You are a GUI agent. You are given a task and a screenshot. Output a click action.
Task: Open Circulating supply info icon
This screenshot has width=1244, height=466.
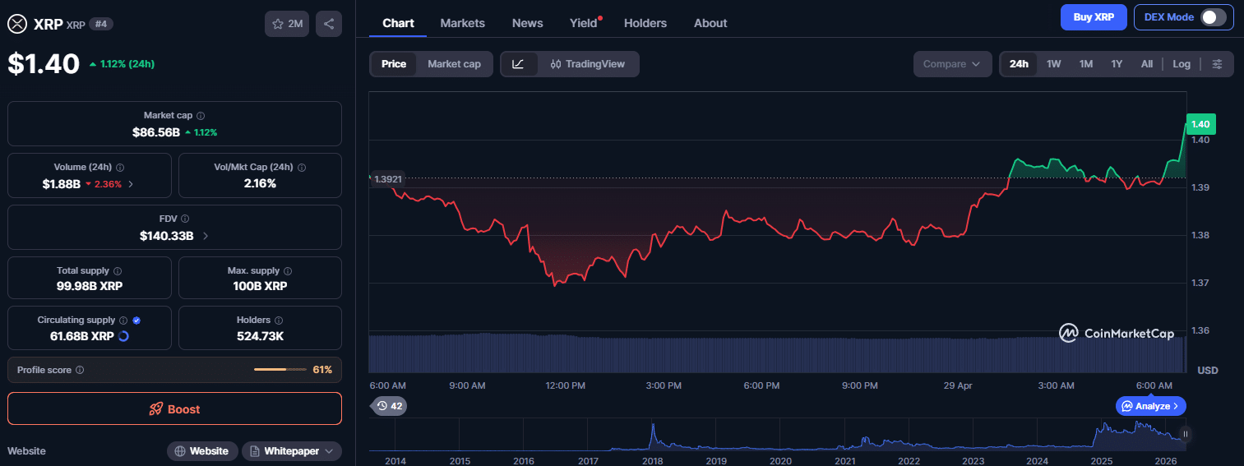123,321
